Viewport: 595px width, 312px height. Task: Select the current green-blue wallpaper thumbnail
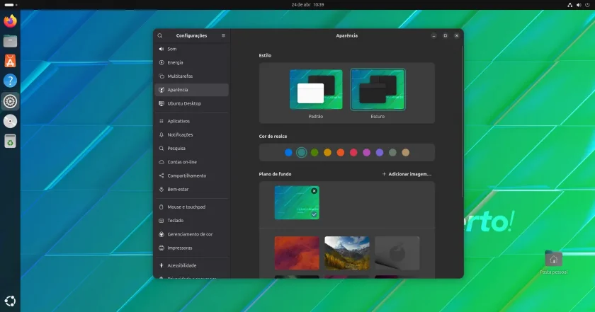point(297,203)
